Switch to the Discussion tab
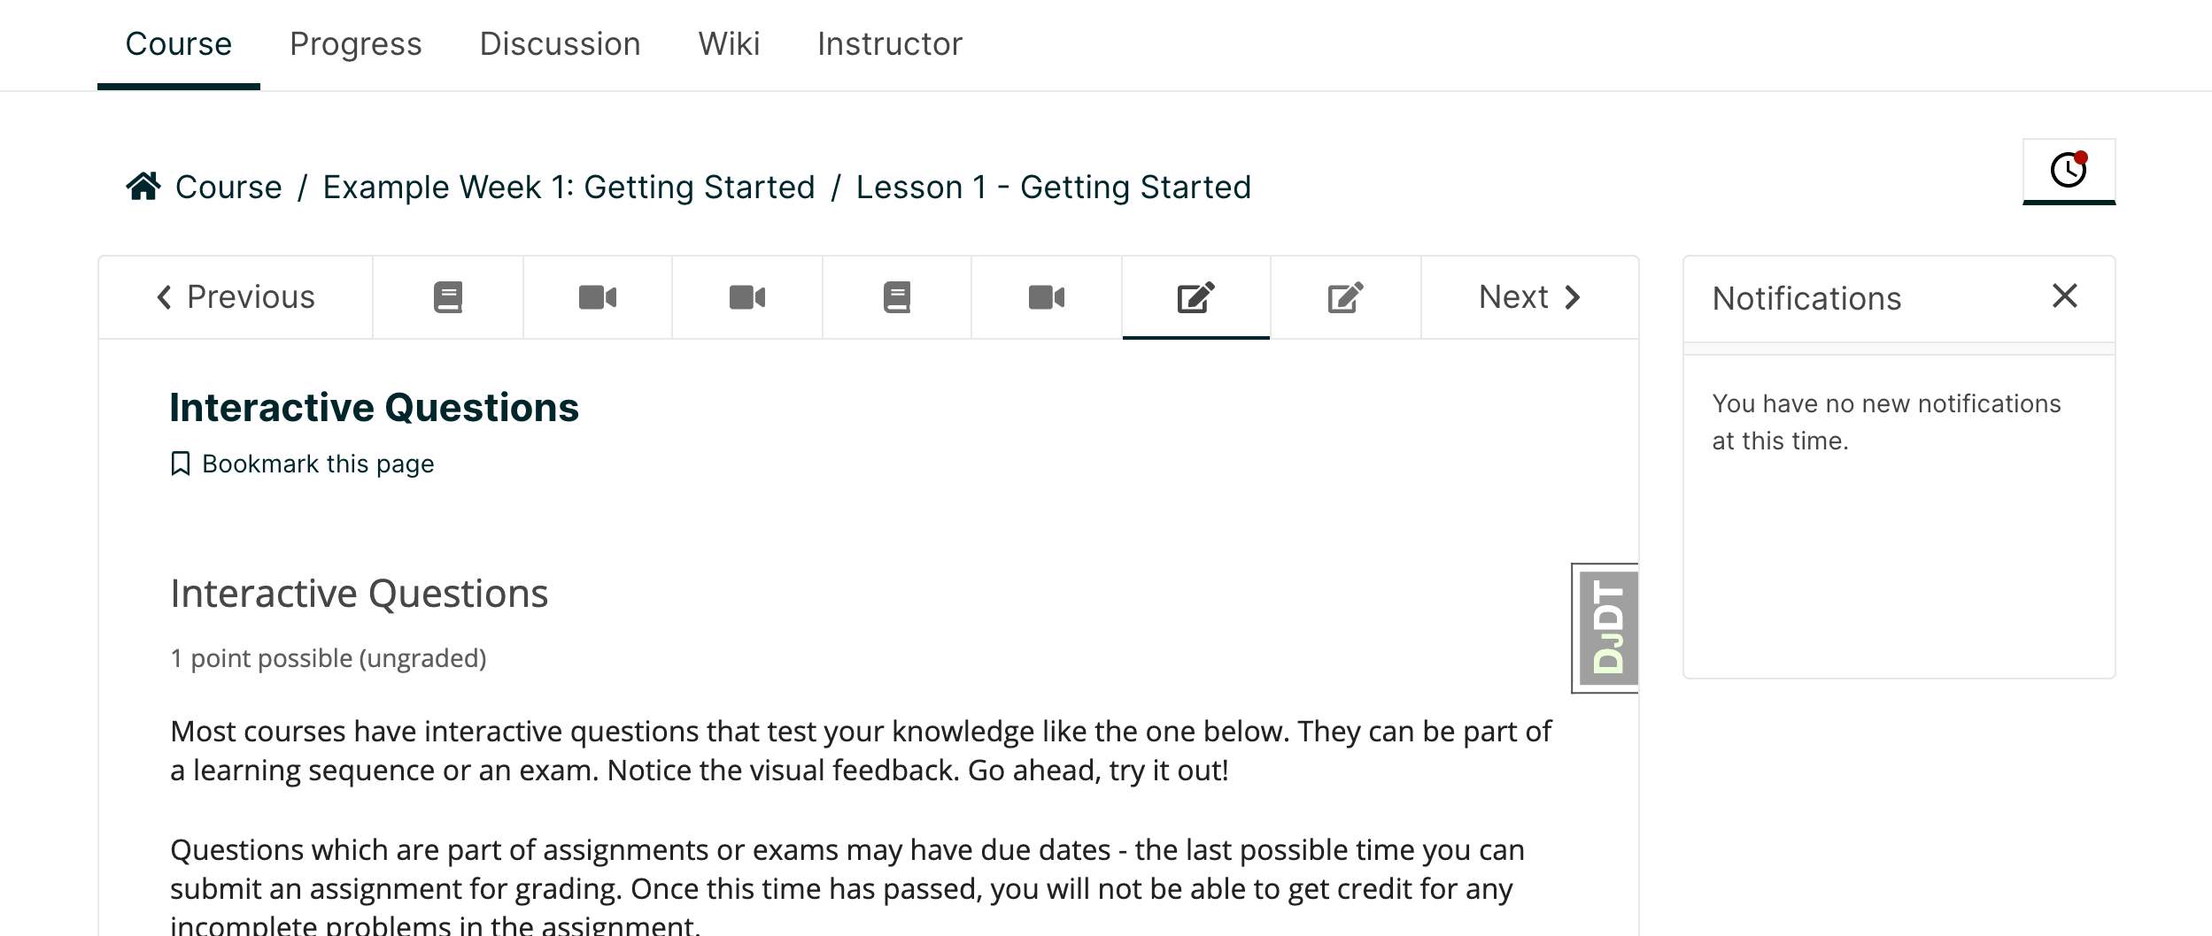Viewport: 2212px width, 936px height. click(x=561, y=44)
